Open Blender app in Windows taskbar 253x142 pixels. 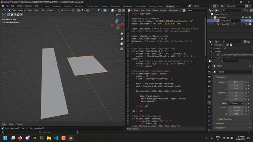point(71,138)
